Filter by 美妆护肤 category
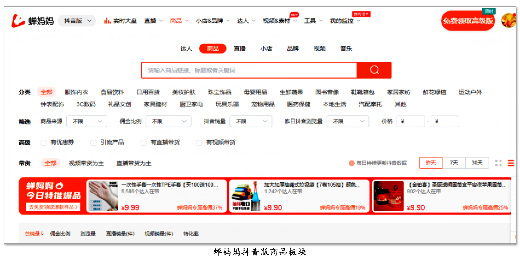Image resolution: width=520 pixels, height=262 pixels. (x=184, y=92)
